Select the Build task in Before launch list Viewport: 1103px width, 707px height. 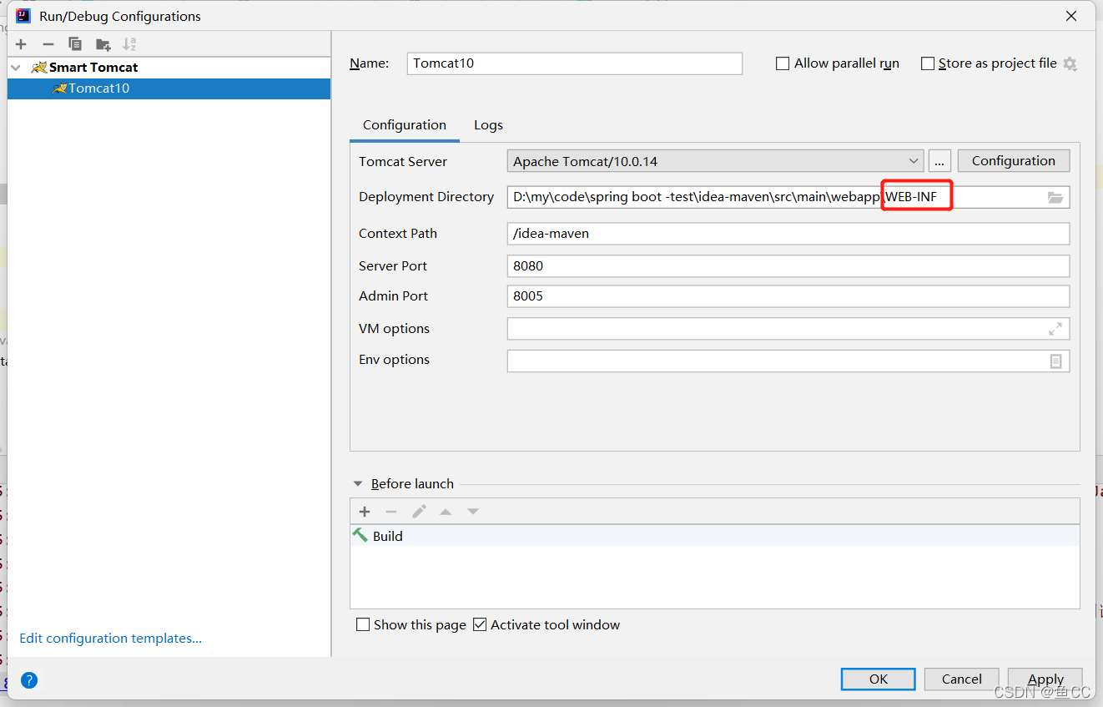tap(715, 536)
